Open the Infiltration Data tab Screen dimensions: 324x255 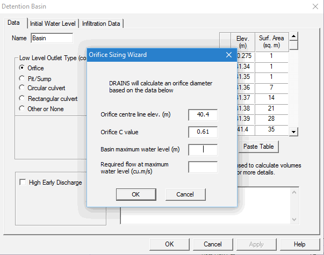point(102,24)
